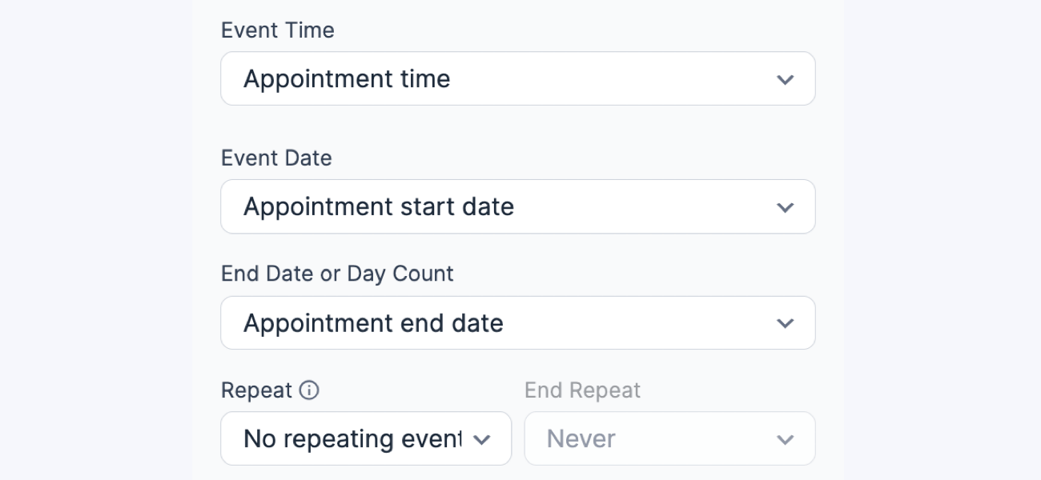Open the End Repeat dropdown set to Never
Screen dimensions: 1041x480
pyautogui.click(x=669, y=438)
